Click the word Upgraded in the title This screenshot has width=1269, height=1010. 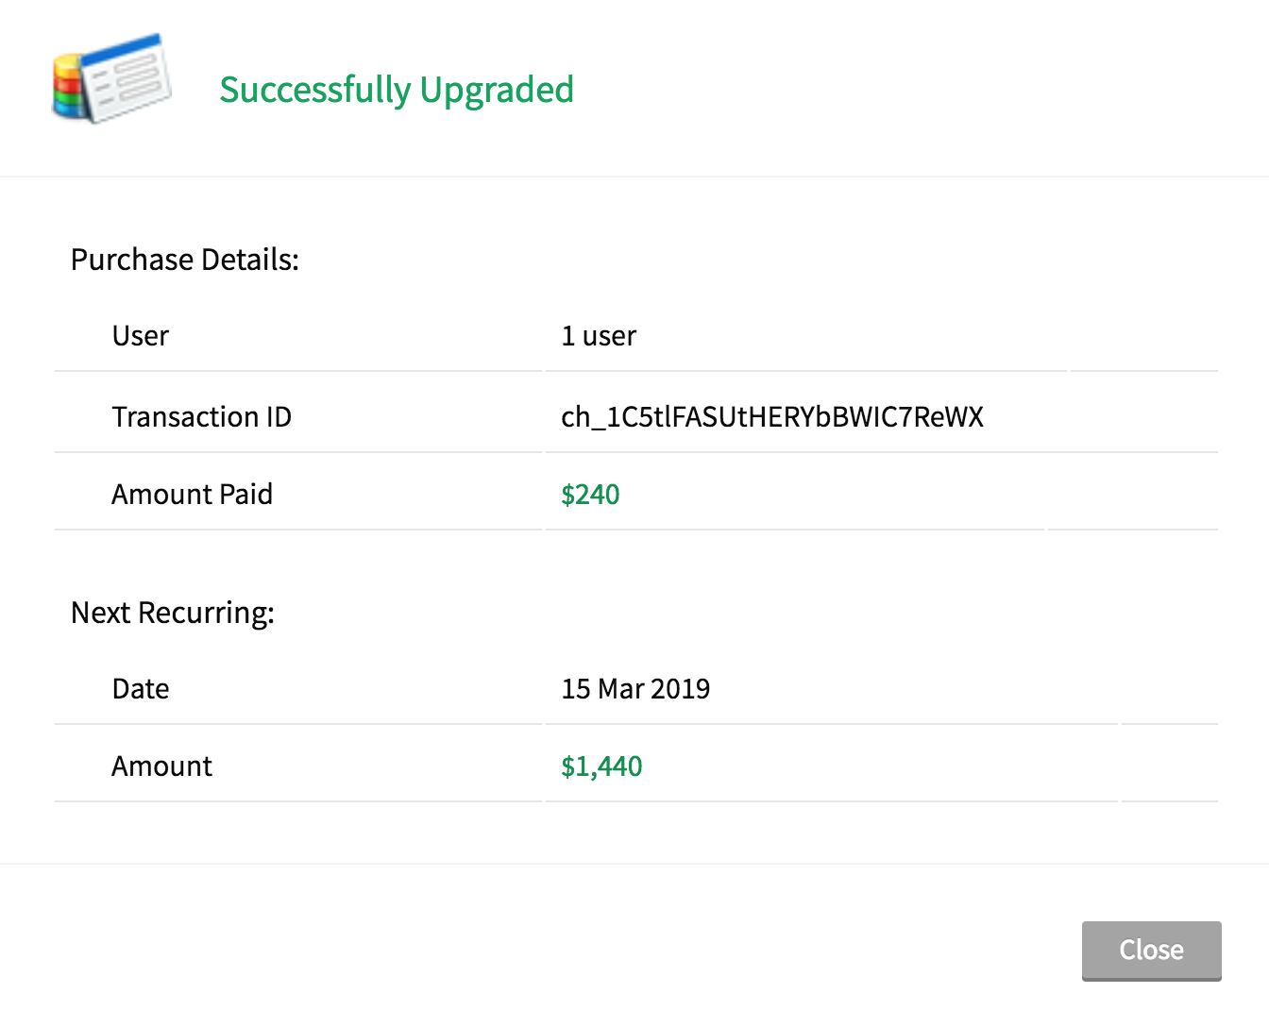click(497, 91)
